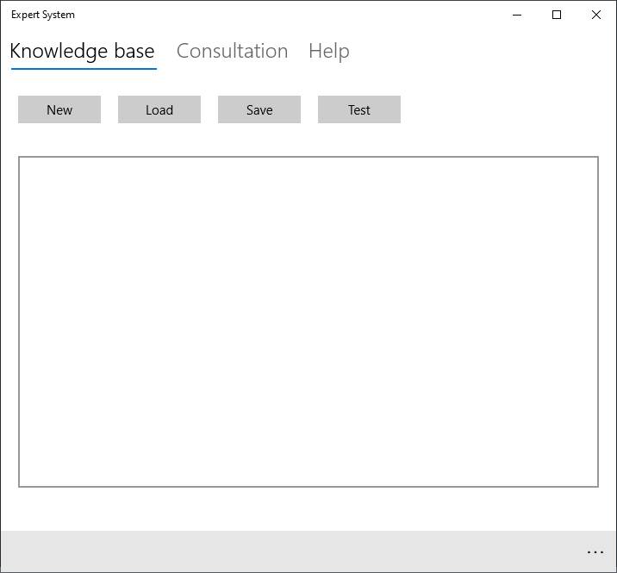The width and height of the screenshot is (617, 573).
Task: Create a new knowledge base
Action: (x=59, y=109)
